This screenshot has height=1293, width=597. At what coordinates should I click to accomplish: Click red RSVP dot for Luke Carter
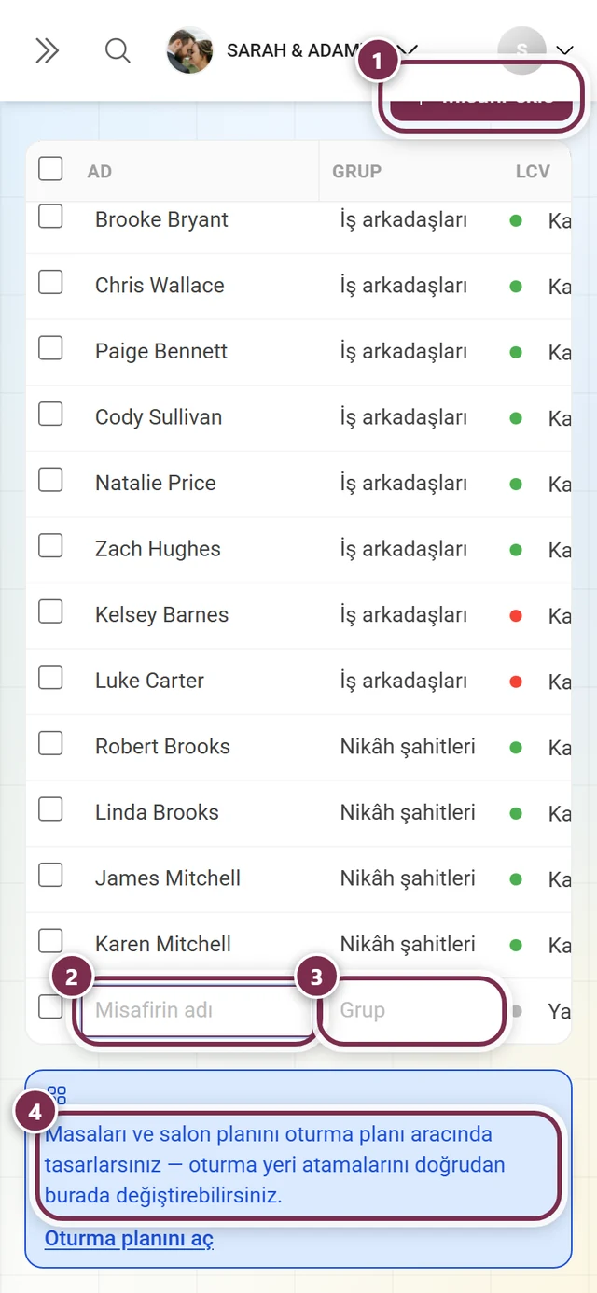click(x=516, y=682)
